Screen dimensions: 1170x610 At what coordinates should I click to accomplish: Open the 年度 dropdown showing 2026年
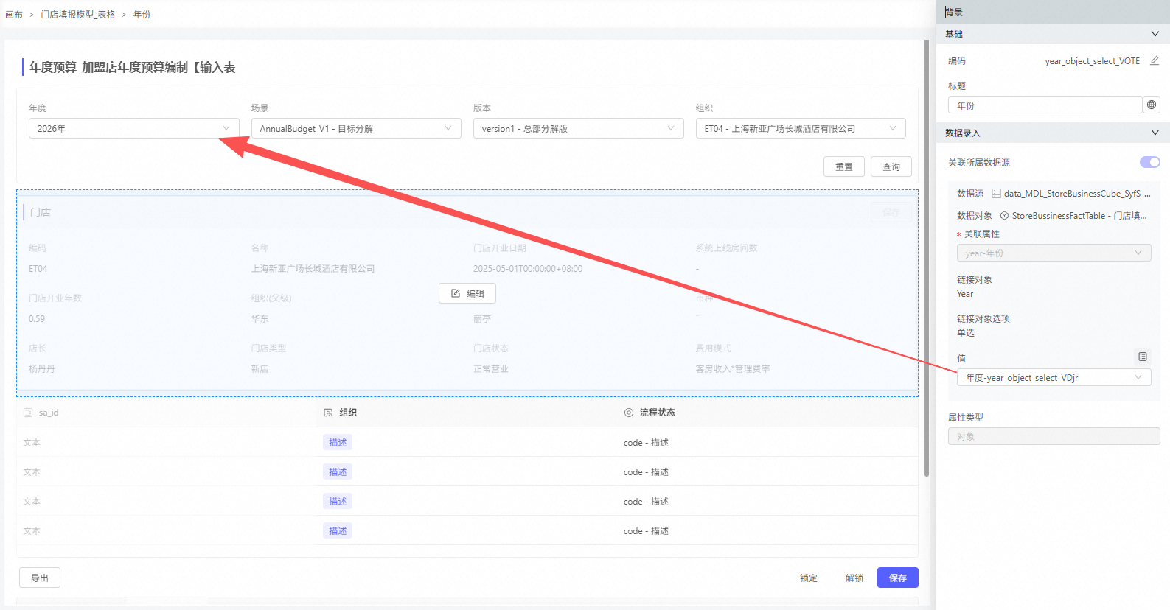[133, 128]
